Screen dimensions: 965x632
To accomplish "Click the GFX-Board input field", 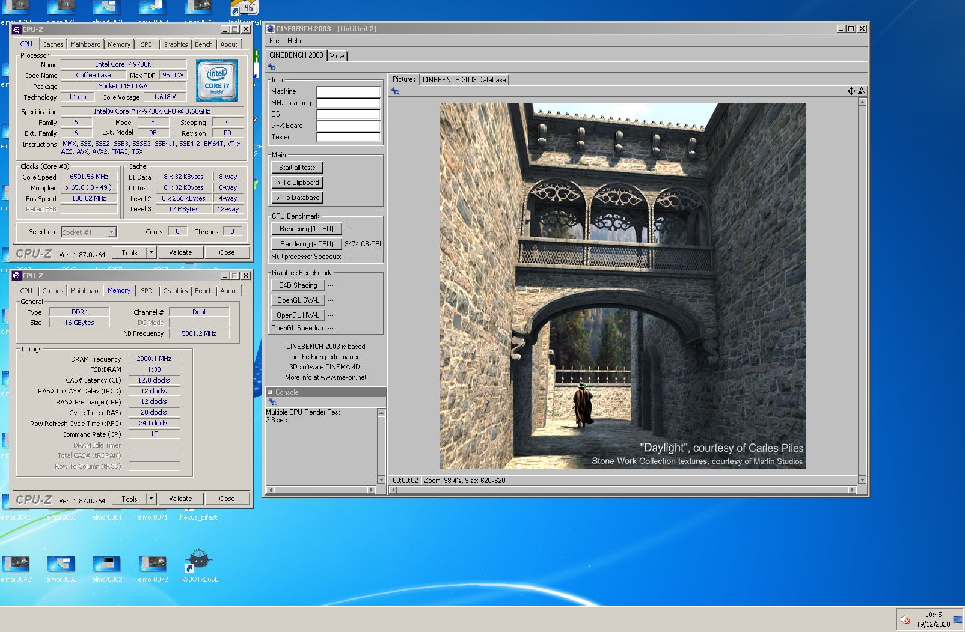I will click(349, 126).
